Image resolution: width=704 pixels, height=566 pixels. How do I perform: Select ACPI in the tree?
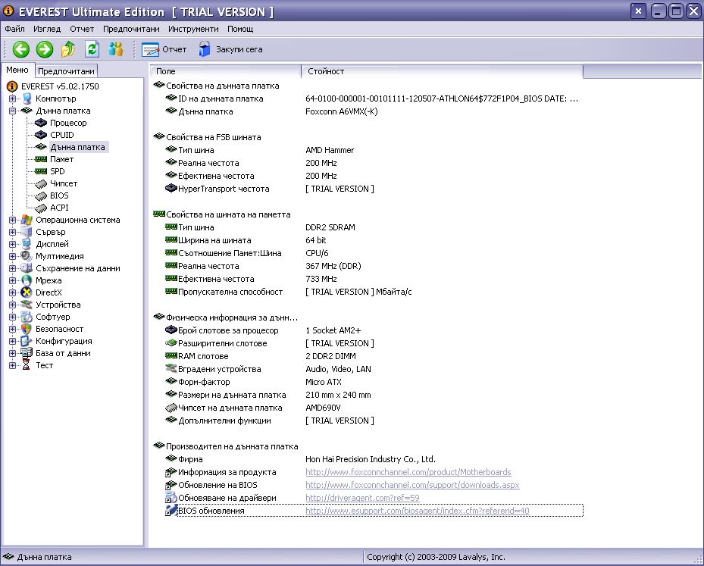point(59,208)
